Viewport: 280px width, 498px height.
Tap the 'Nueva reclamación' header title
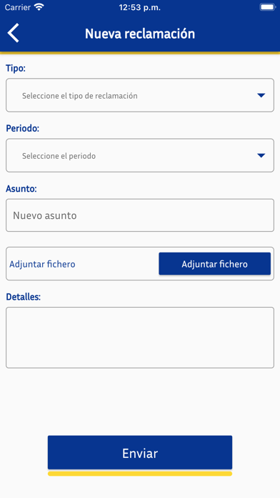[140, 34]
